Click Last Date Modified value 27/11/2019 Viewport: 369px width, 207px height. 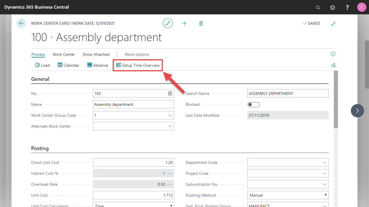coord(259,115)
